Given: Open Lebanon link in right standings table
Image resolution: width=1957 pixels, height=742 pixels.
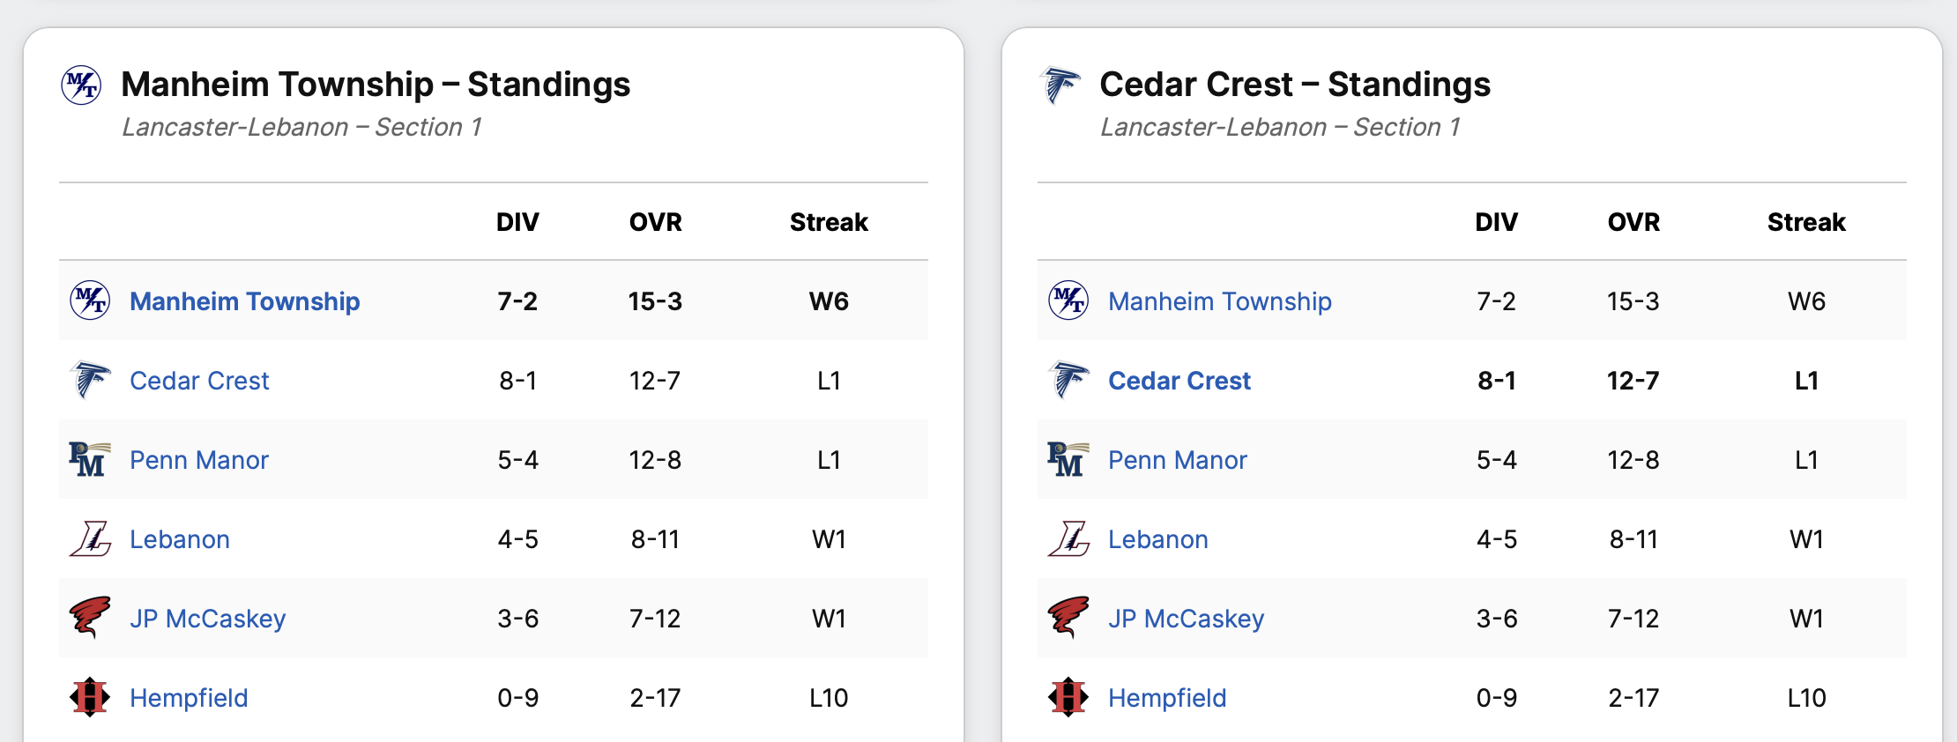Looking at the screenshot, I should tap(1157, 539).
